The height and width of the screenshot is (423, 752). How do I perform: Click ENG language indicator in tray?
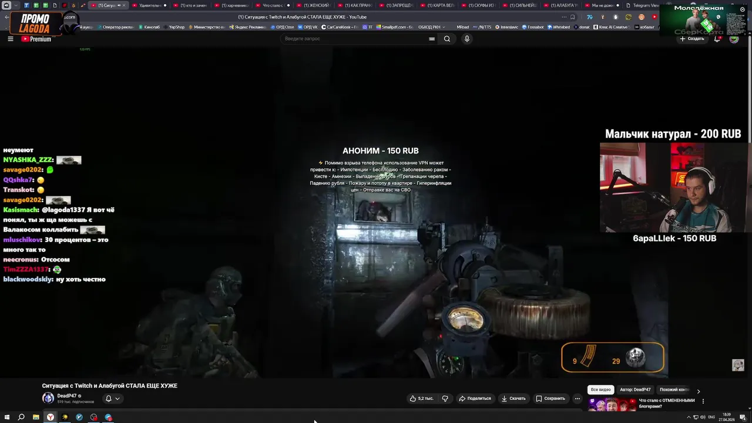coord(711,417)
